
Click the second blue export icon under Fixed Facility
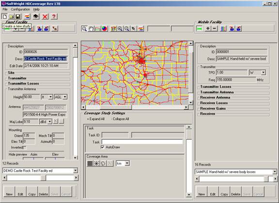pos(46,29)
